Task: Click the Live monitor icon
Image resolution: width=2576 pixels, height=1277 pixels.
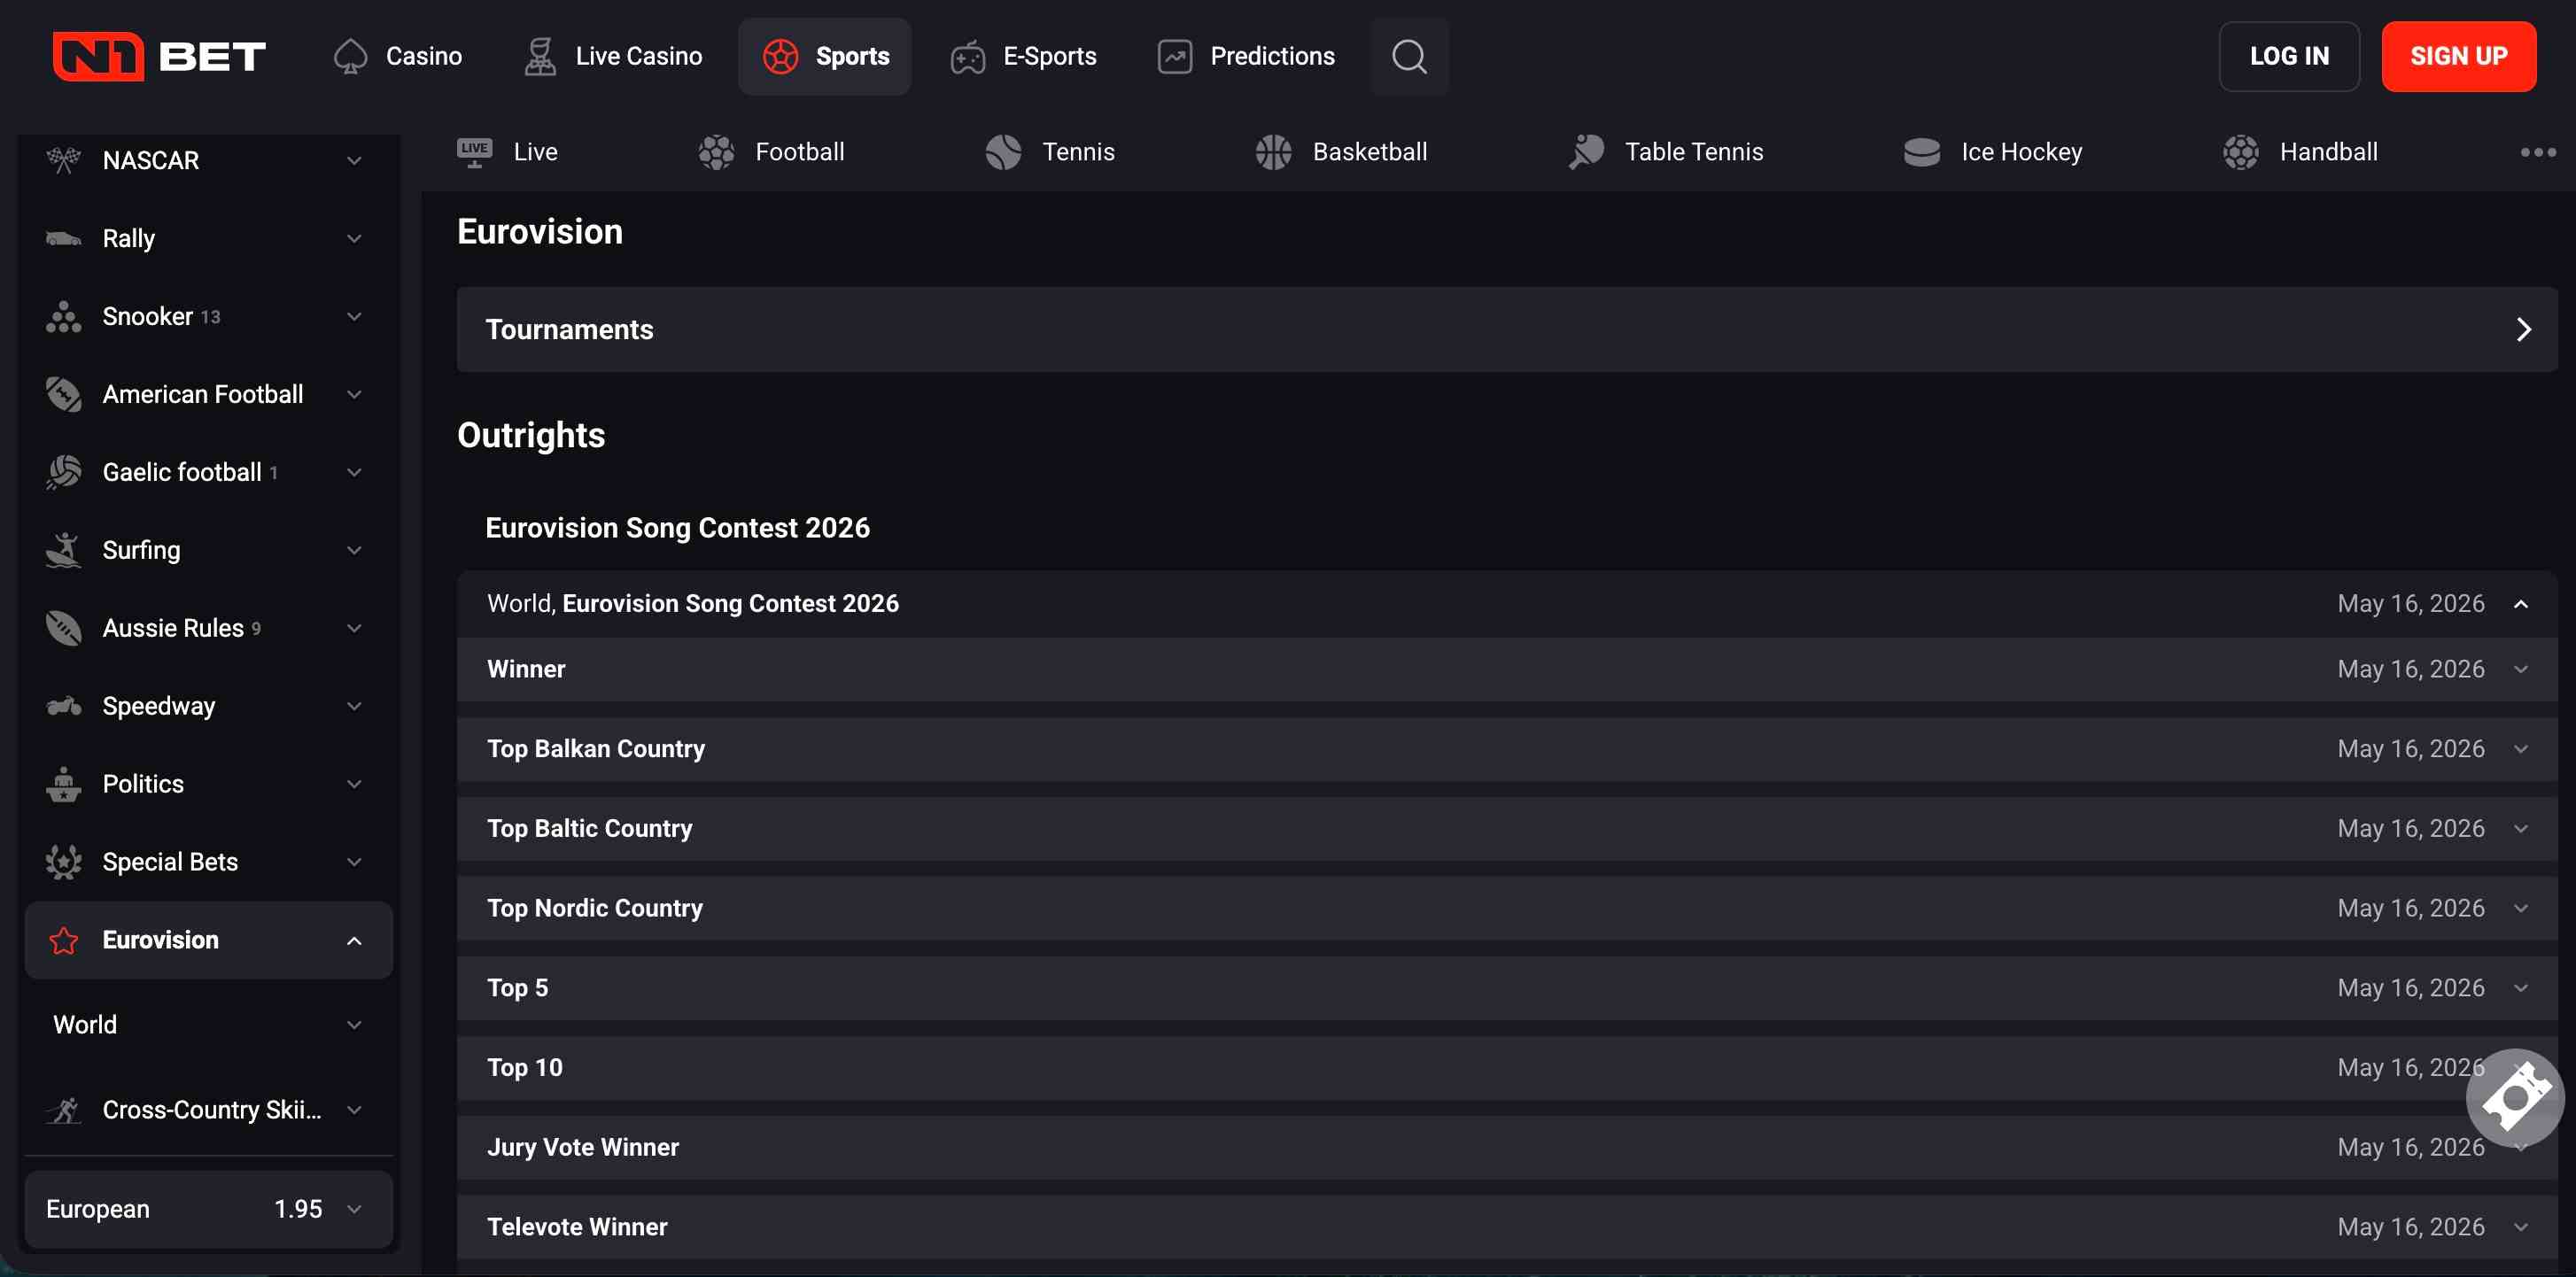Action: coord(474,152)
